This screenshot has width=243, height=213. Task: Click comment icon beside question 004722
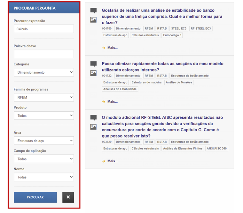click(93, 64)
